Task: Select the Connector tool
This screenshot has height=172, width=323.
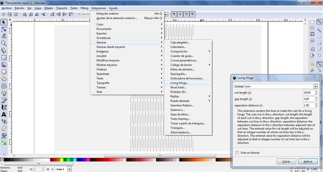Action: coord(4,142)
